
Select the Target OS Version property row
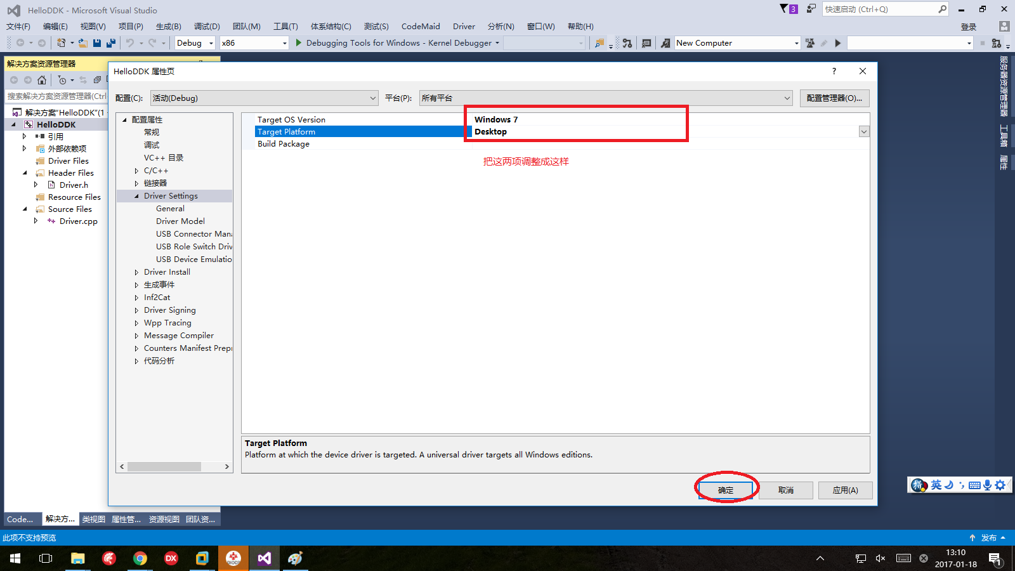point(555,119)
